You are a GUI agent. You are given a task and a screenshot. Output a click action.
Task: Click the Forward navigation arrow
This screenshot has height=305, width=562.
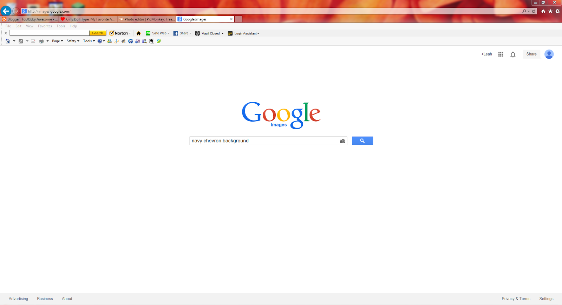(x=16, y=11)
